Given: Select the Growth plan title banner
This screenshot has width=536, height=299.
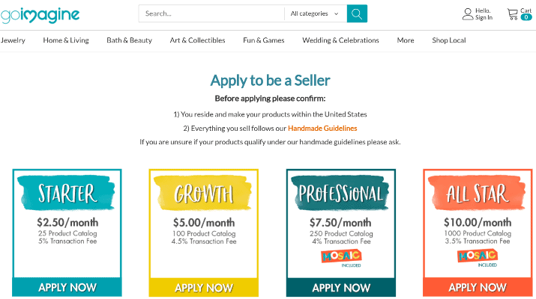Looking at the screenshot, I should tap(203, 193).
